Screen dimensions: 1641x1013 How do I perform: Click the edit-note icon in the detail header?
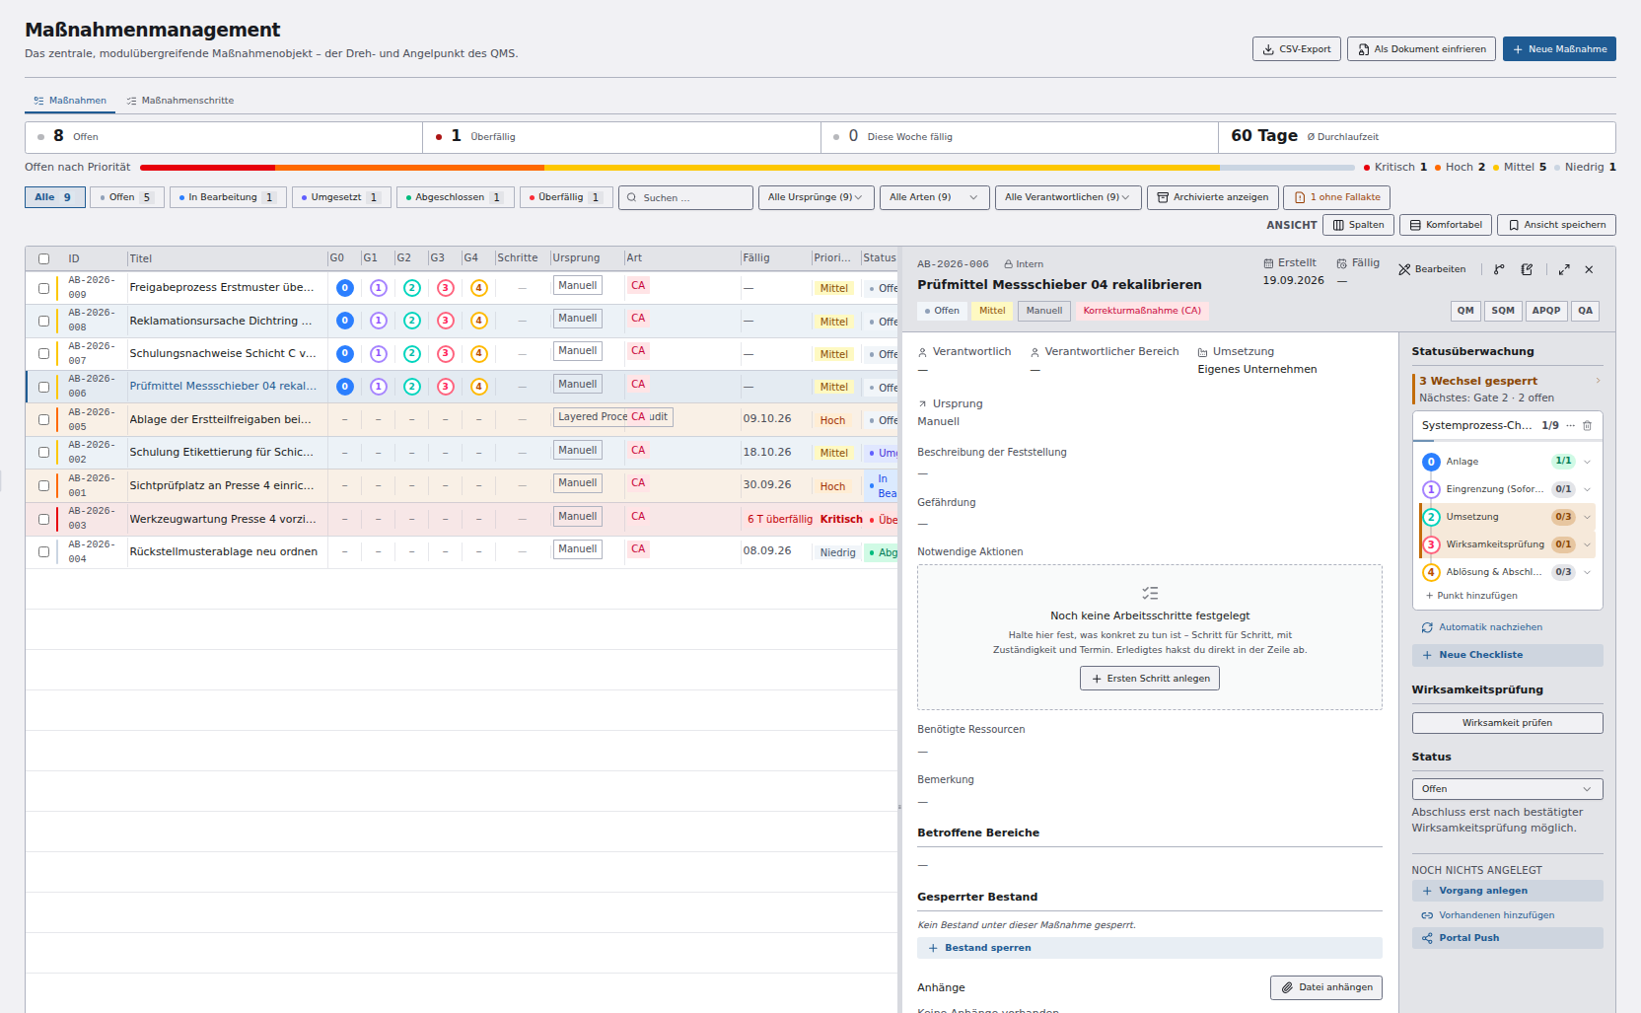tap(1527, 269)
